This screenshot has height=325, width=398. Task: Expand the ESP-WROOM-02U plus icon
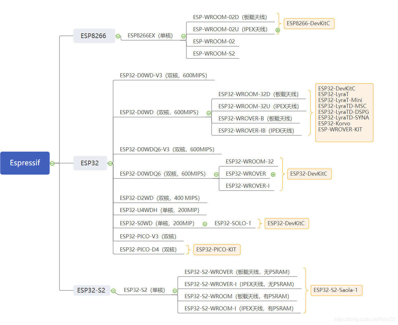(278, 30)
